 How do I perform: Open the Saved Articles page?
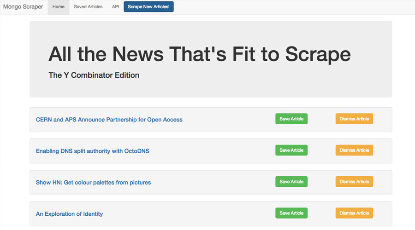pos(88,7)
